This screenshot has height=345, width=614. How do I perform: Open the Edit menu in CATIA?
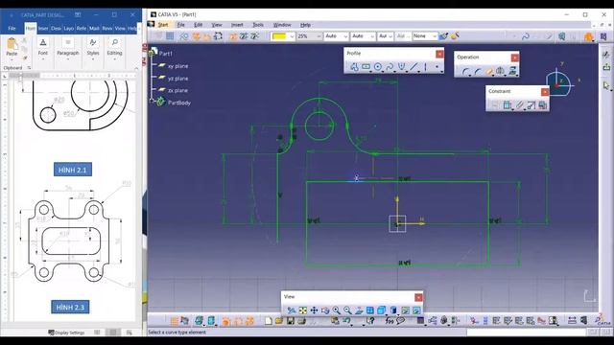coord(199,25)
